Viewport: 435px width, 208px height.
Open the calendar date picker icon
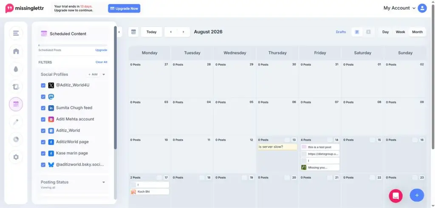tap(133, 32)
